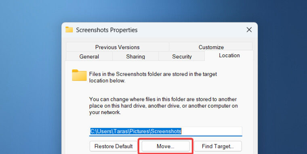Open the Customize tab
The width and height of the screenshot is (307, 154).
(211, 47)
